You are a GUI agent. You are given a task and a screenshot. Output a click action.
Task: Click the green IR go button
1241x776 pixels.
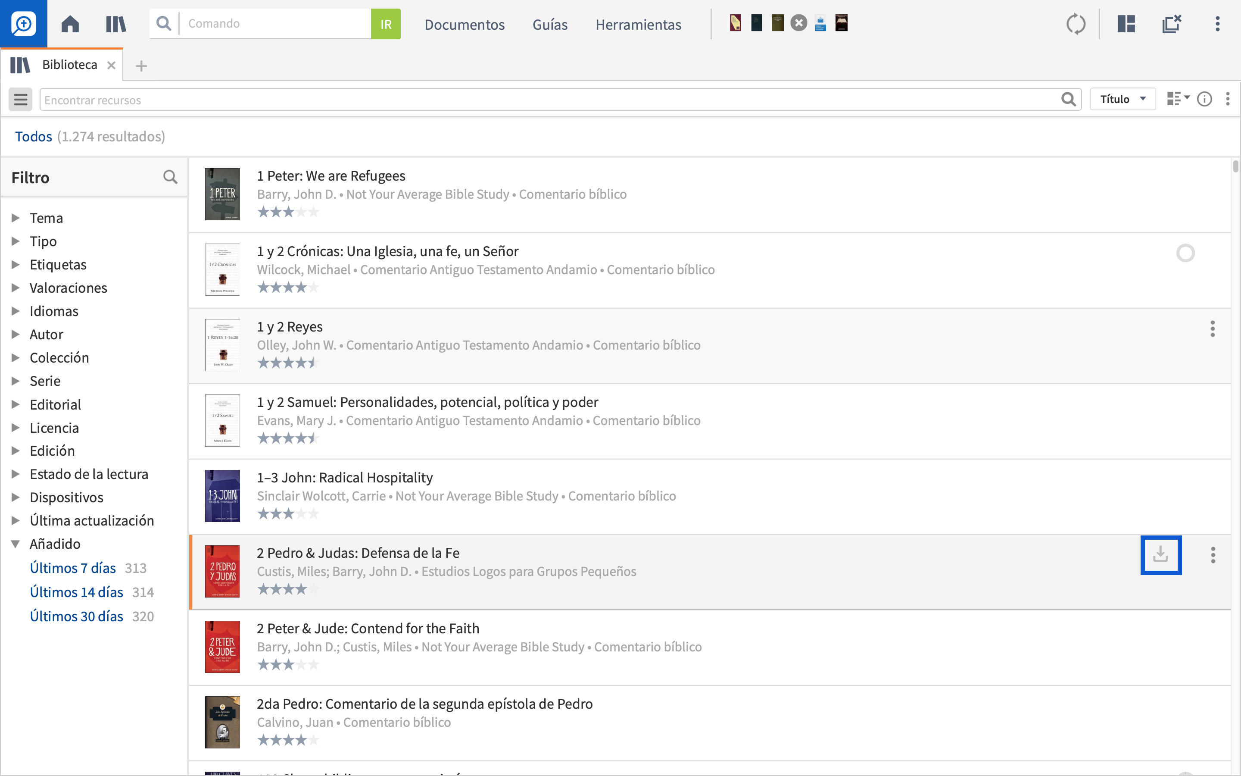(x=386, y=24)
